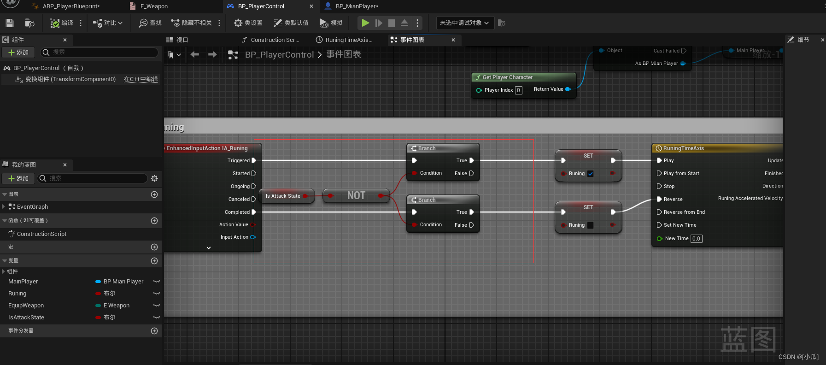
Task: Close the 我的蓝图 My Blueprint panel
Action: [65, 165]
